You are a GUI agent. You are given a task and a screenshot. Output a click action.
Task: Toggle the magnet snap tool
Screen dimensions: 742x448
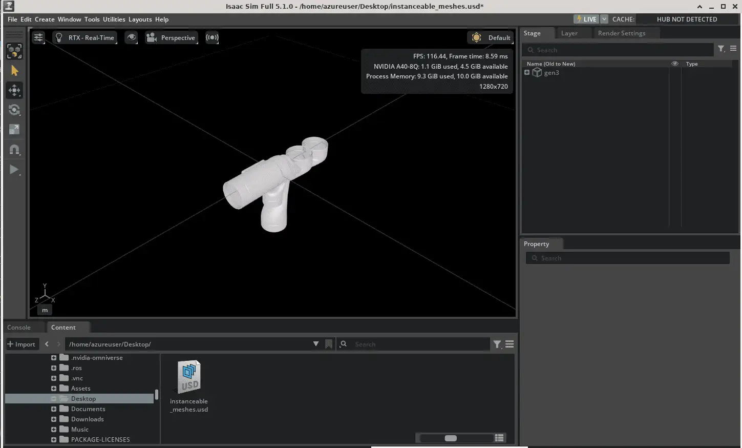pyautogui.click(x=14, y=150)
